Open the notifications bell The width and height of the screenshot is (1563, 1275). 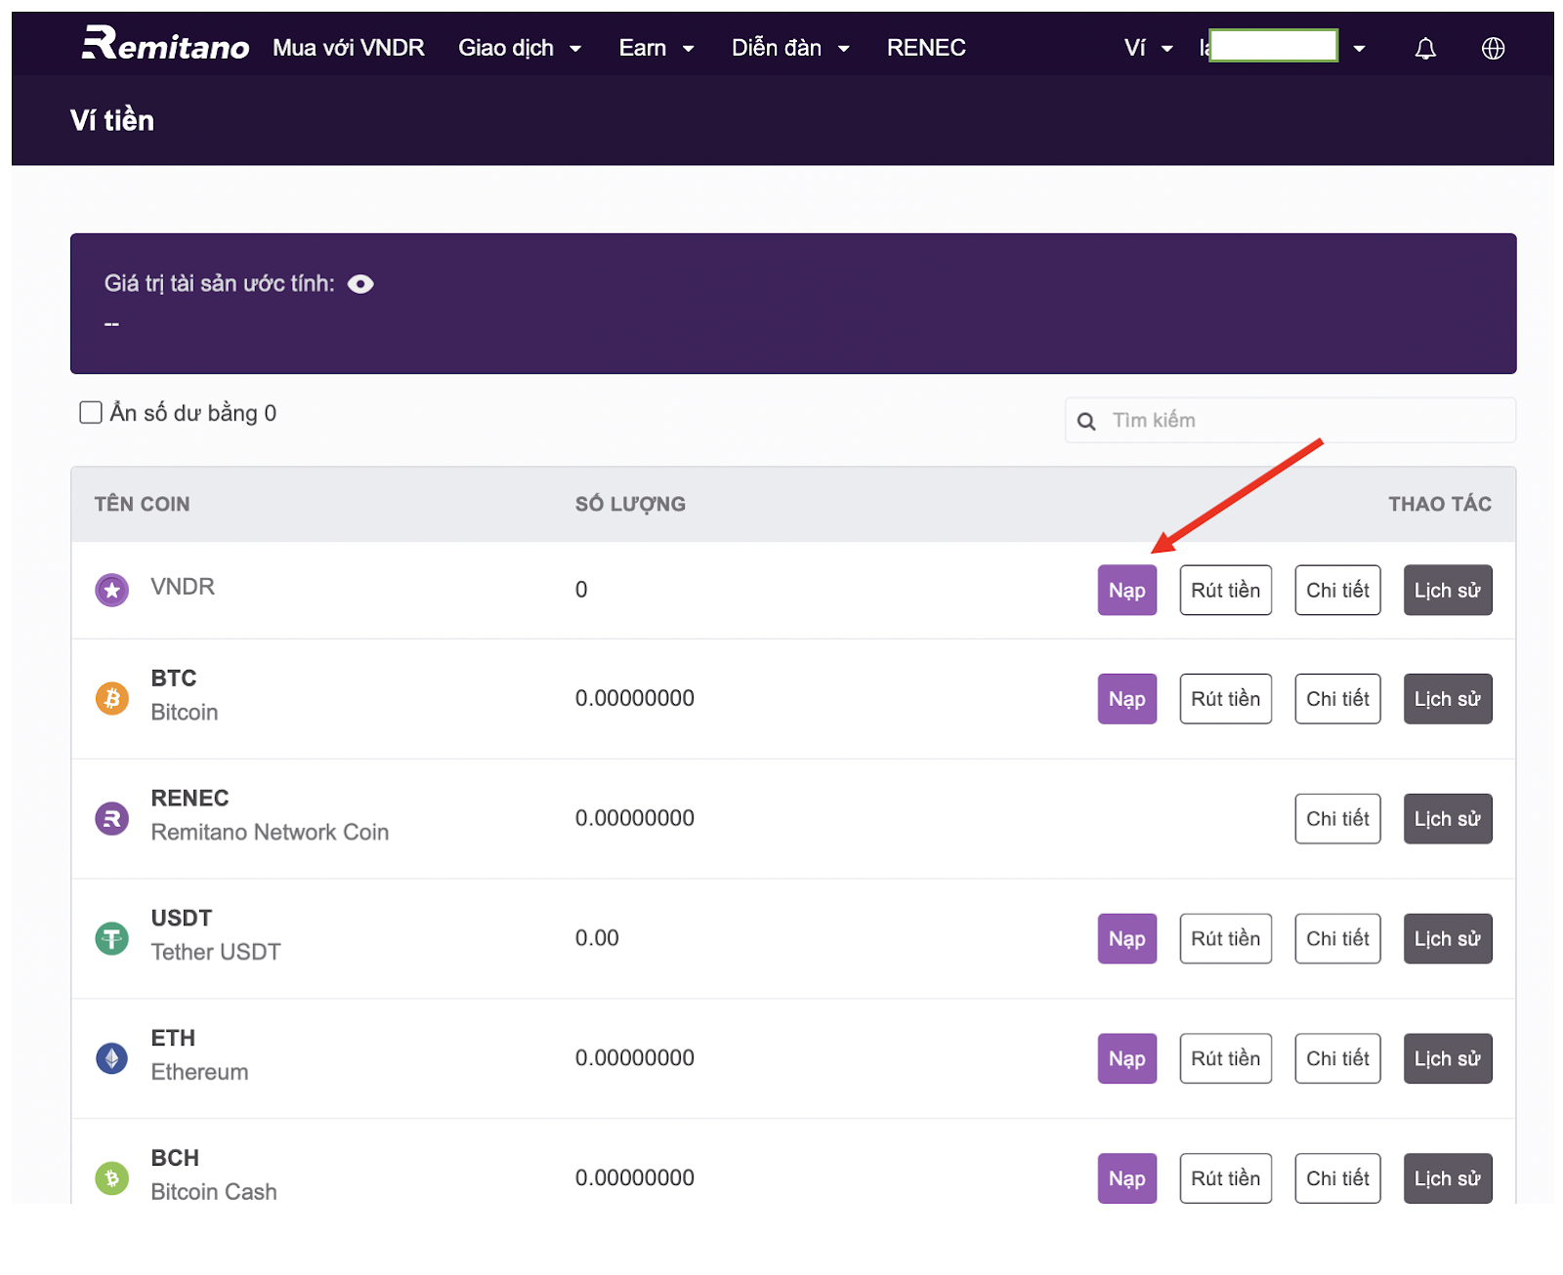[x=1425, y=48]
